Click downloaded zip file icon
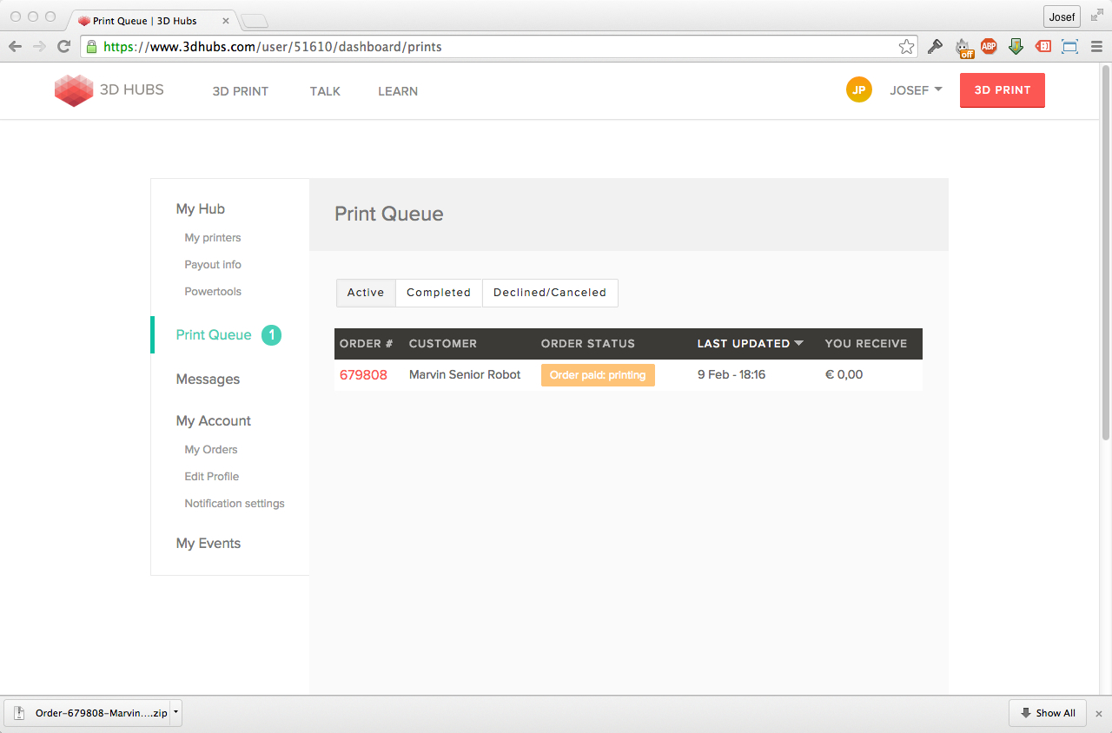Image resolution: width=1112 pixels, height=733 pixels. [x=21, y=713]
